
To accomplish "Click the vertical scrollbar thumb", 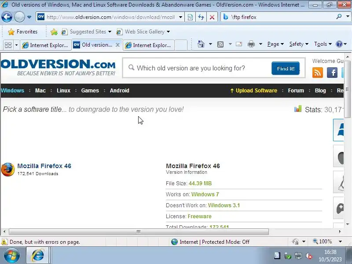I will (347, 90).
